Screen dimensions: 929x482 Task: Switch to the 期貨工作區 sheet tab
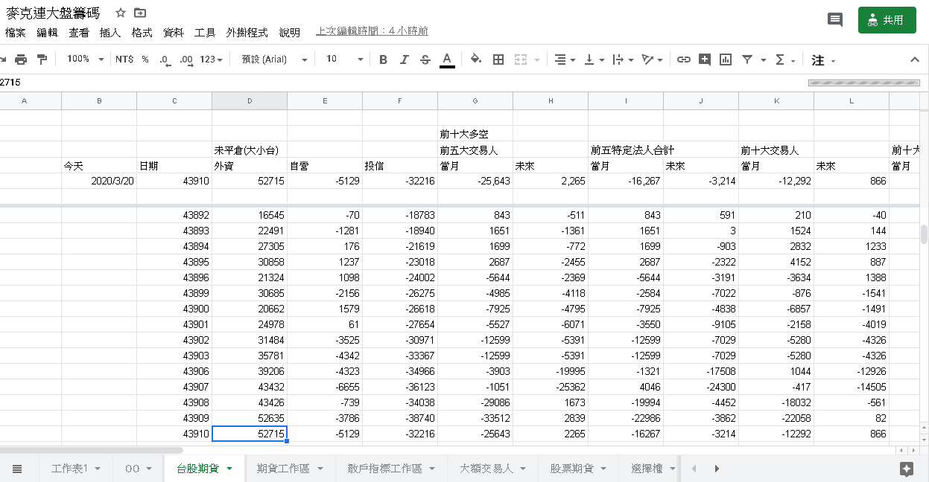282,469
